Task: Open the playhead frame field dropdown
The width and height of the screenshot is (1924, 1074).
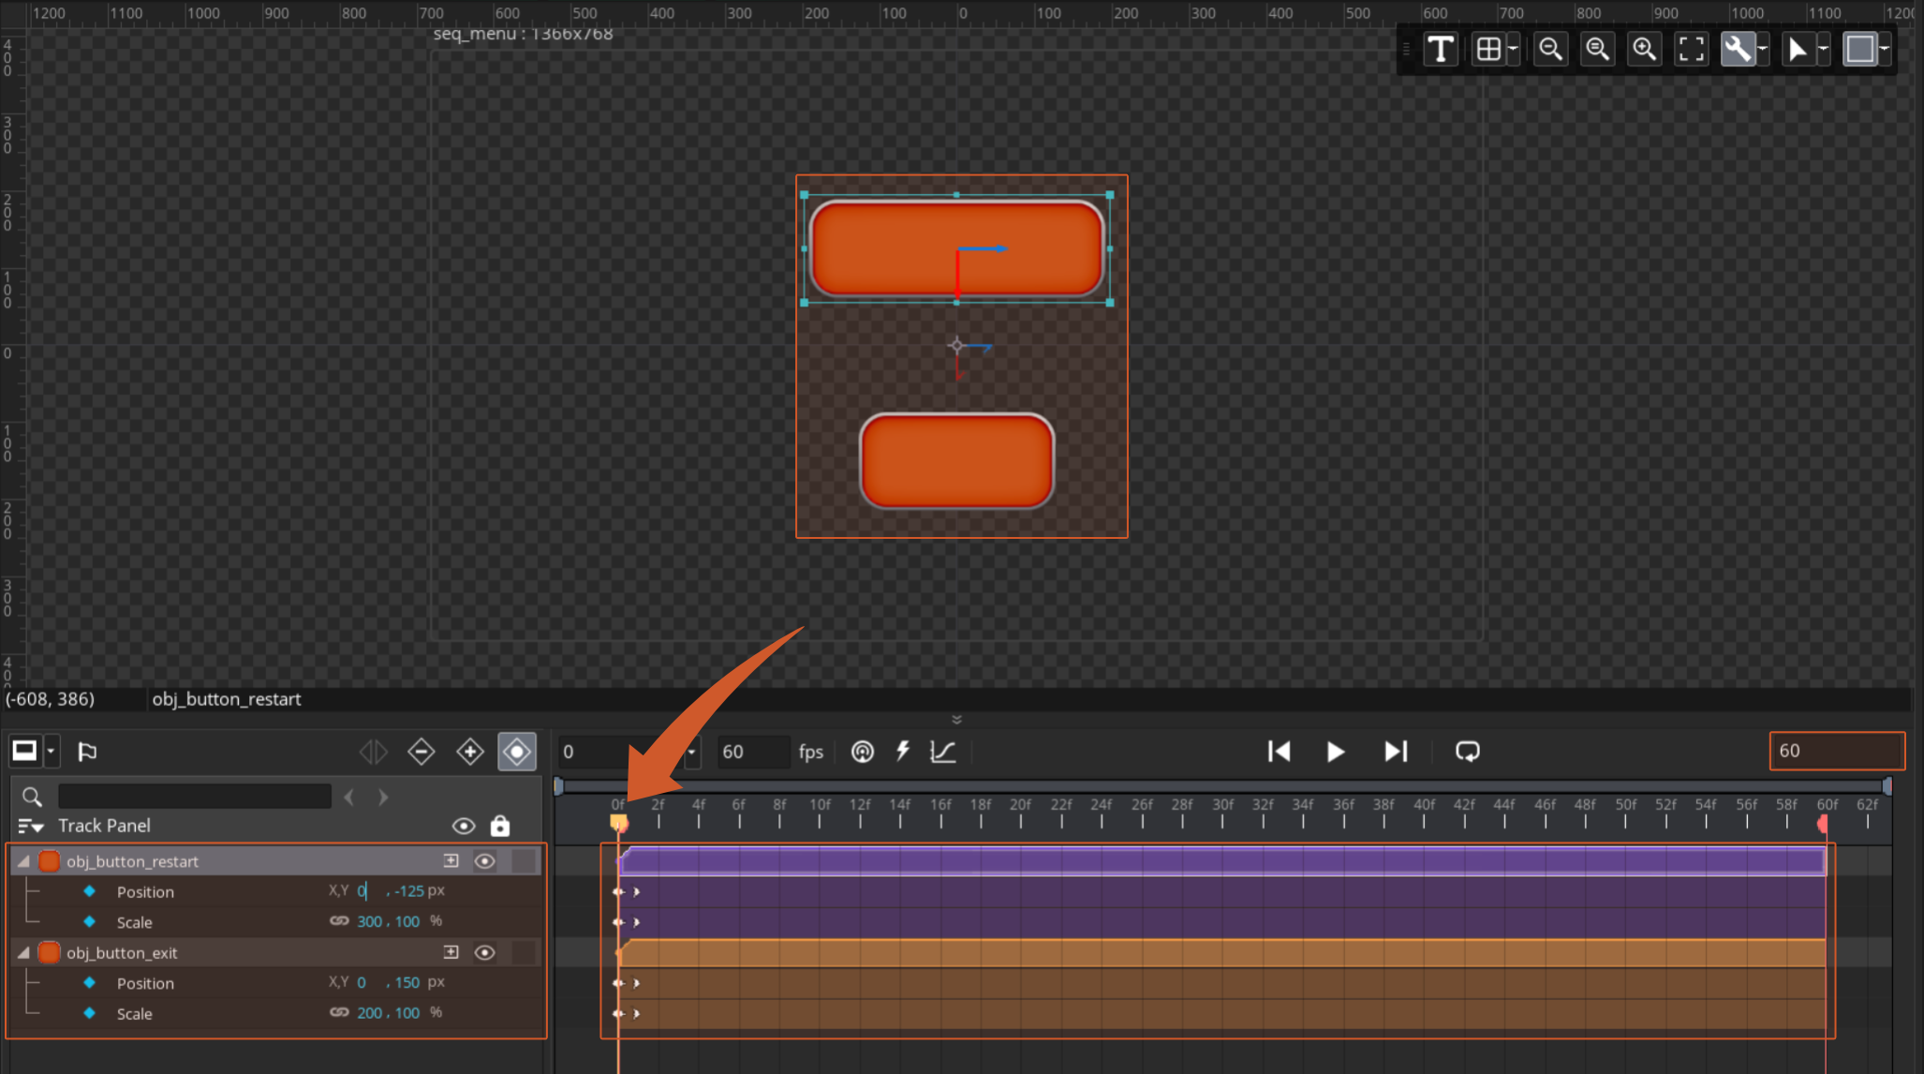Action: coord(692,752)
